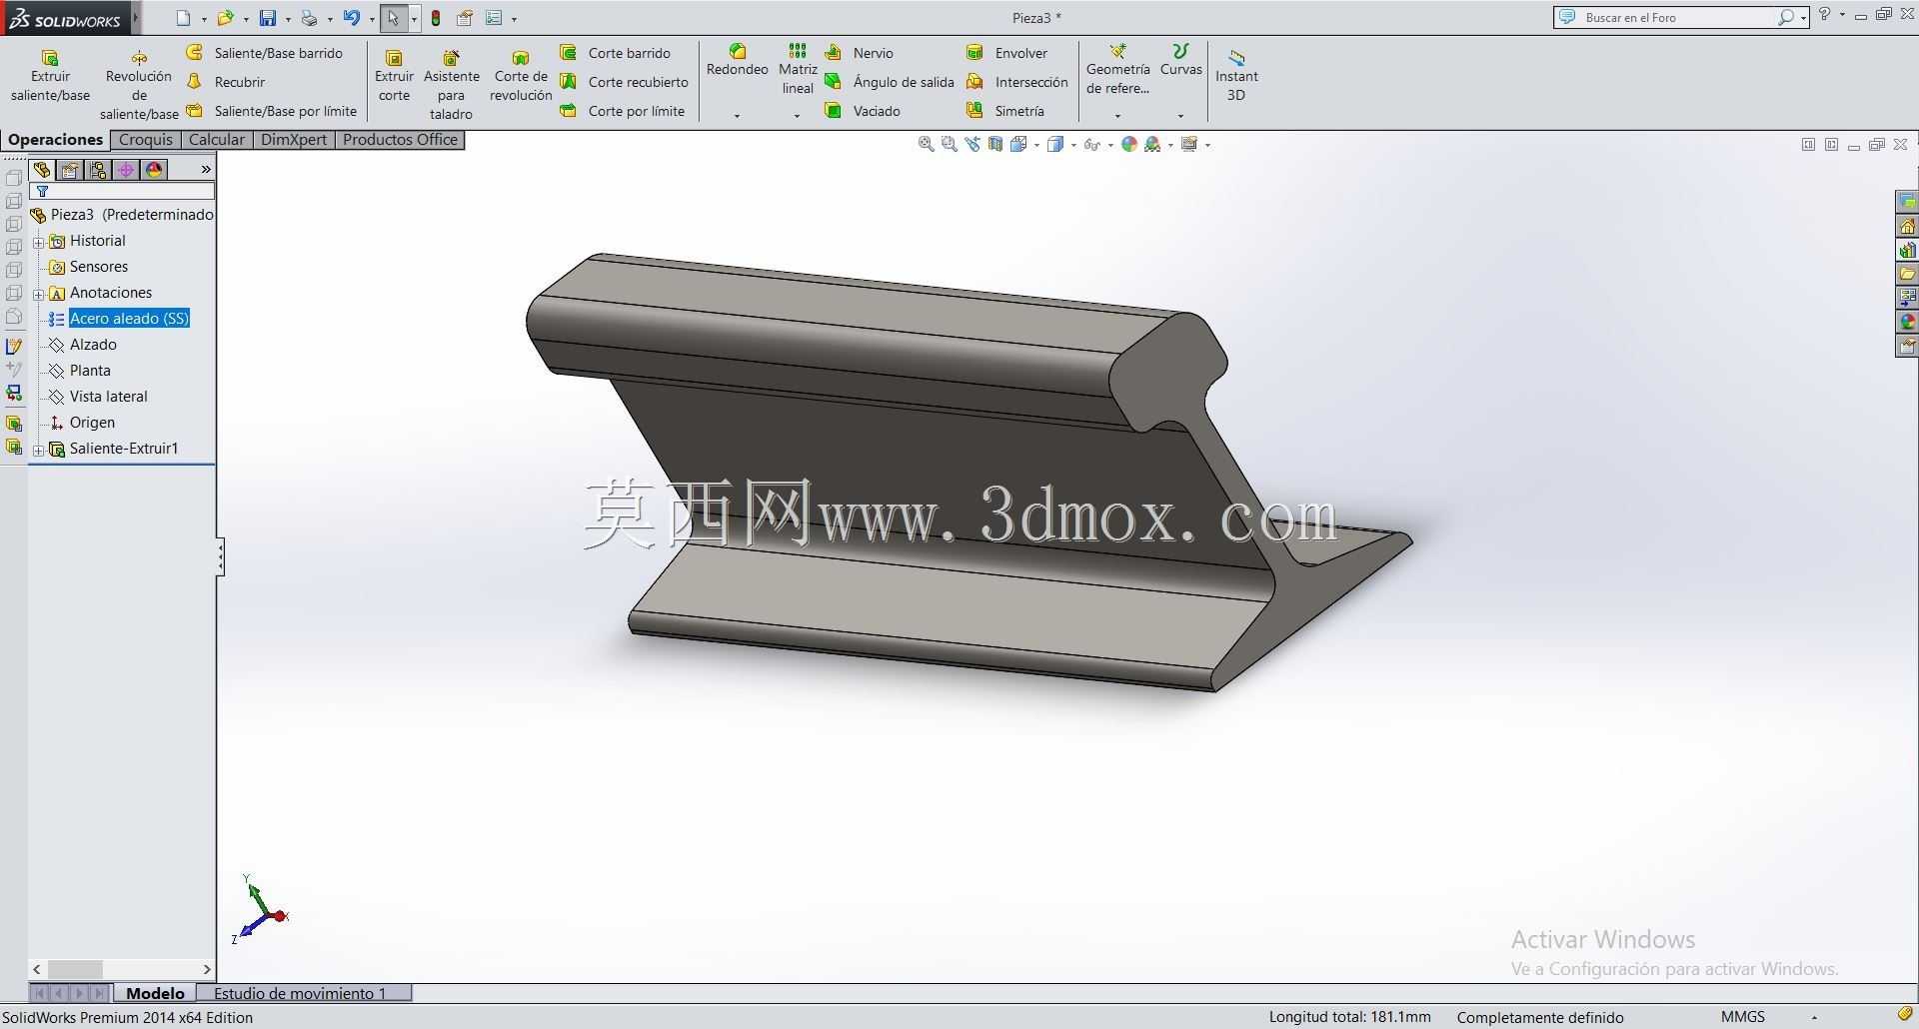1919x1029 pixels.
Task: Open the Productos Office tab
Action: coord(400,140)
